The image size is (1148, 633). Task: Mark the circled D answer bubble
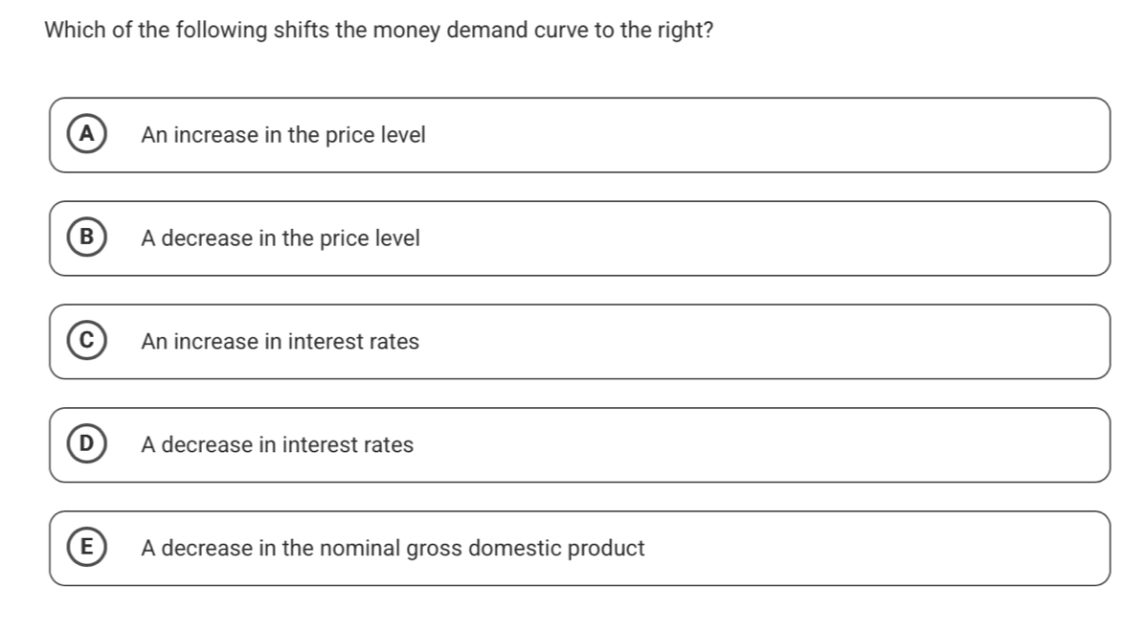(x=87, y=445)
